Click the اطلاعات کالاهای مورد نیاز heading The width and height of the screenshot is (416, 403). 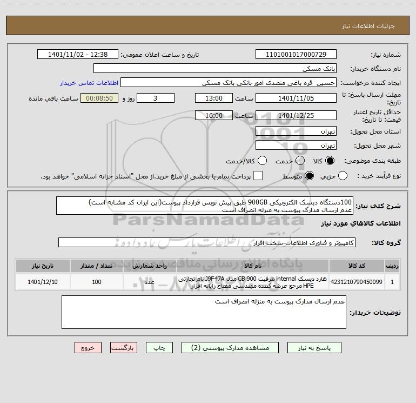361,223
